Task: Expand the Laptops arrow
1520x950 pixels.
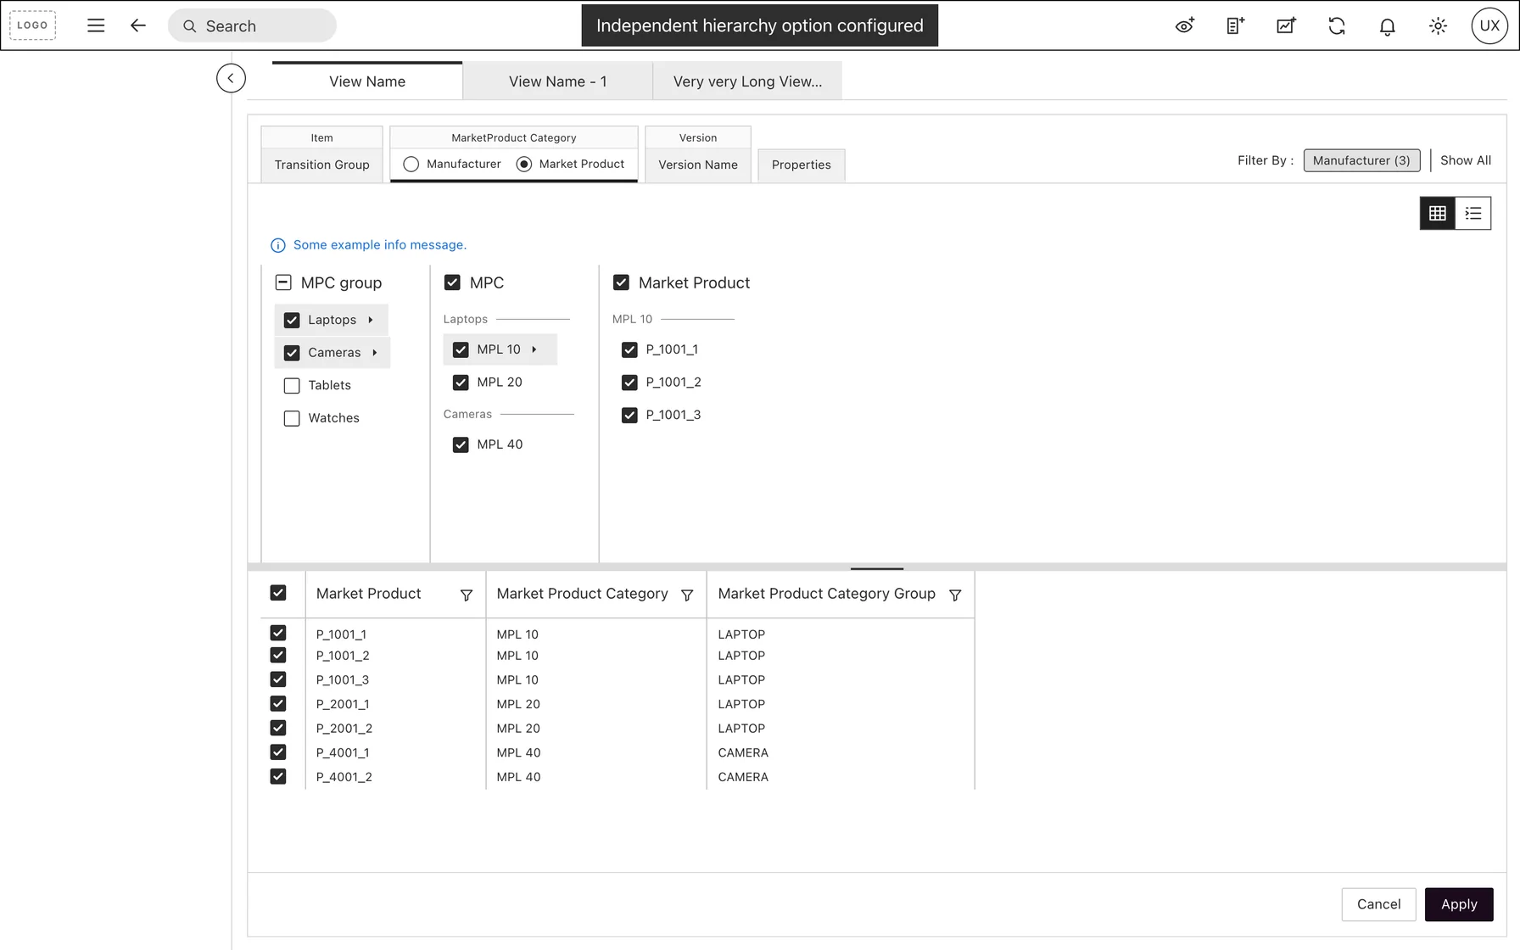Action: pyautogui.click(x=371, y=320)
